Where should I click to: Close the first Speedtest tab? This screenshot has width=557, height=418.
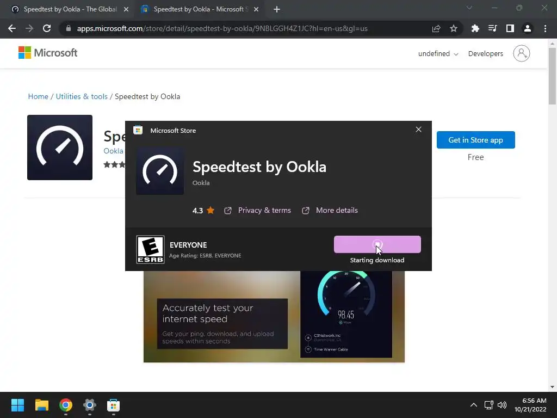tap(126, 9)
